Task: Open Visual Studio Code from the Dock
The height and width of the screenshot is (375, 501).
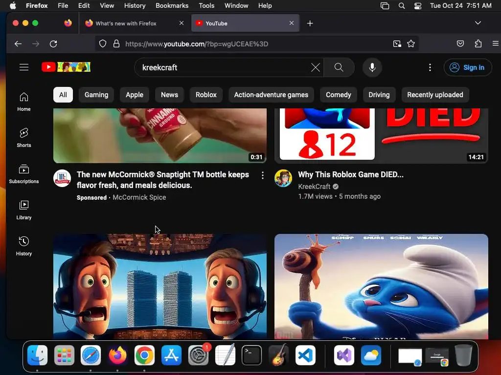Action: [x=305, y=355]
